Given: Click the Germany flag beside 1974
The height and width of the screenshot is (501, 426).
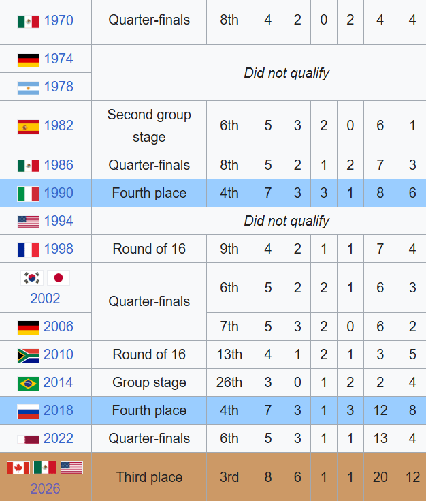Looking at the screenshot, I should tap(28, 60).
